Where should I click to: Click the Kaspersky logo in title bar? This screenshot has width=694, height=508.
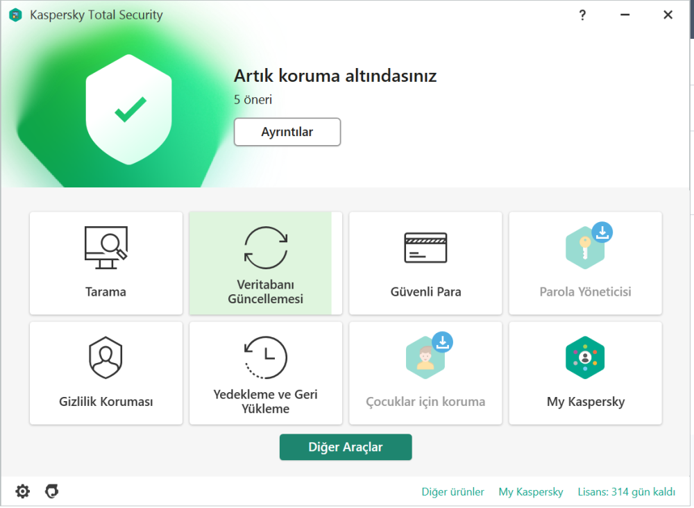point(15,15)
